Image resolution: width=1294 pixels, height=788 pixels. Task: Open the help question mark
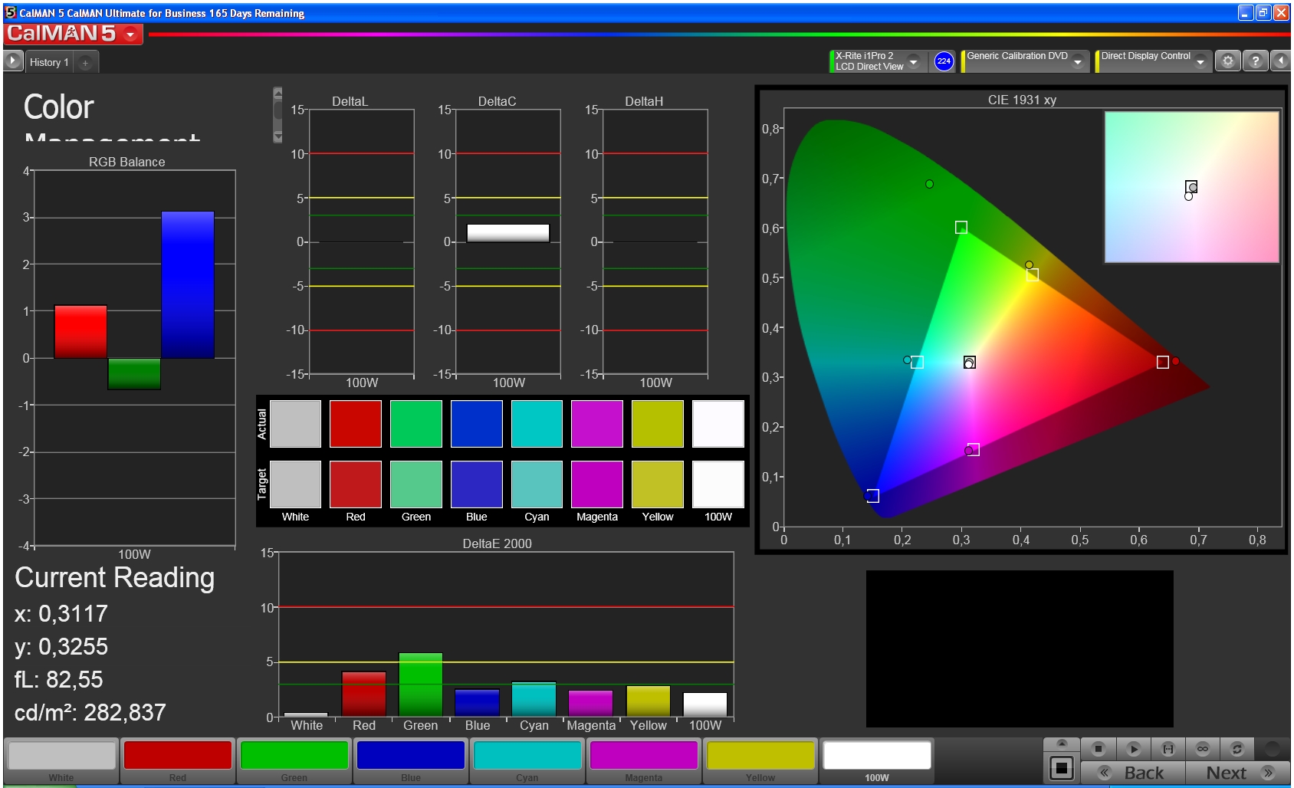pos(1255,61)
